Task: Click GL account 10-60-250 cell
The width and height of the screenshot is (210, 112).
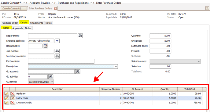Action: (x=138, y=94)
